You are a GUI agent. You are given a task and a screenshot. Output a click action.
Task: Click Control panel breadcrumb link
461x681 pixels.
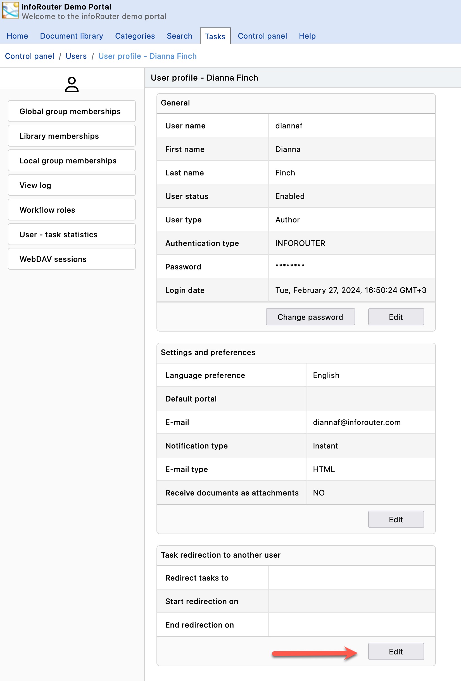point(30,56)
